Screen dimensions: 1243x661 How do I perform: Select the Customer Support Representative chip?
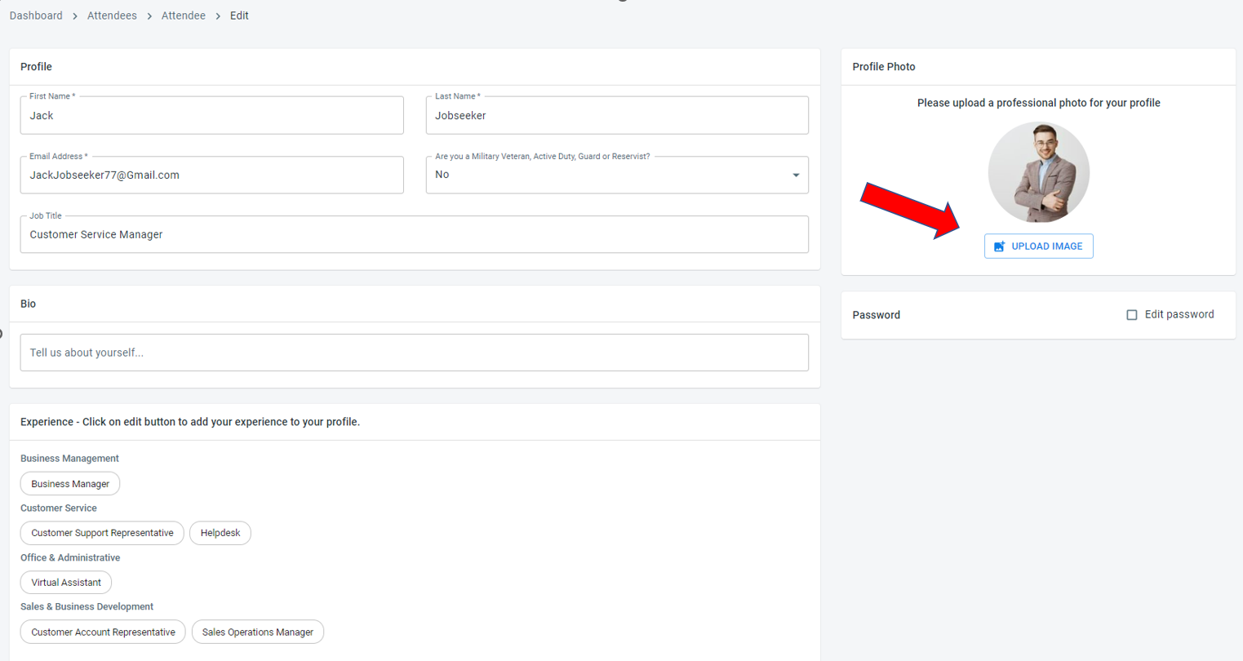(102, 533)
